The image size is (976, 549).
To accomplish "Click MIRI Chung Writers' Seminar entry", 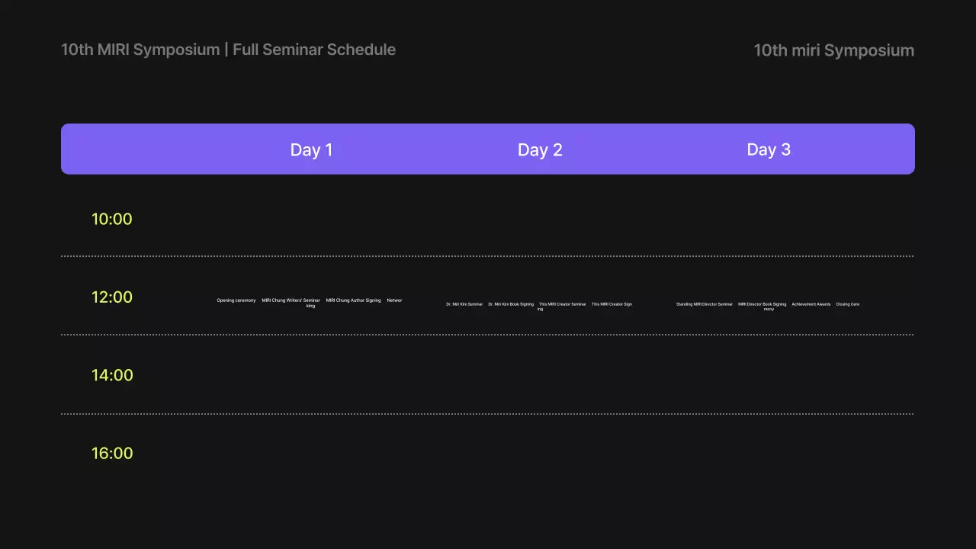I will [x=291, y=300].
